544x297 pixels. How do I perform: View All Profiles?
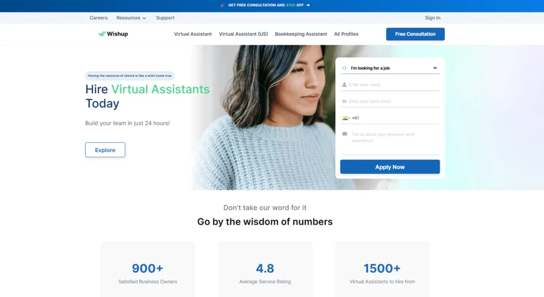[346, 34]
